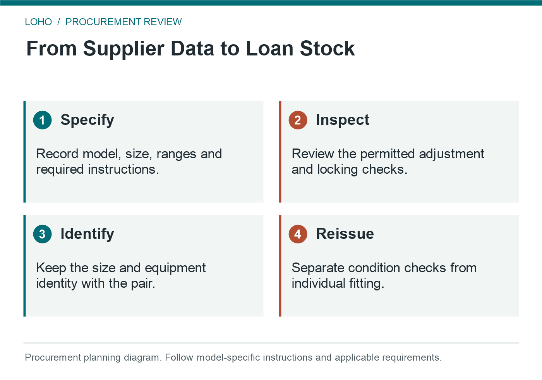Select the teal number 3 circle badge
542x380 pixels.
tap(43, 234)
